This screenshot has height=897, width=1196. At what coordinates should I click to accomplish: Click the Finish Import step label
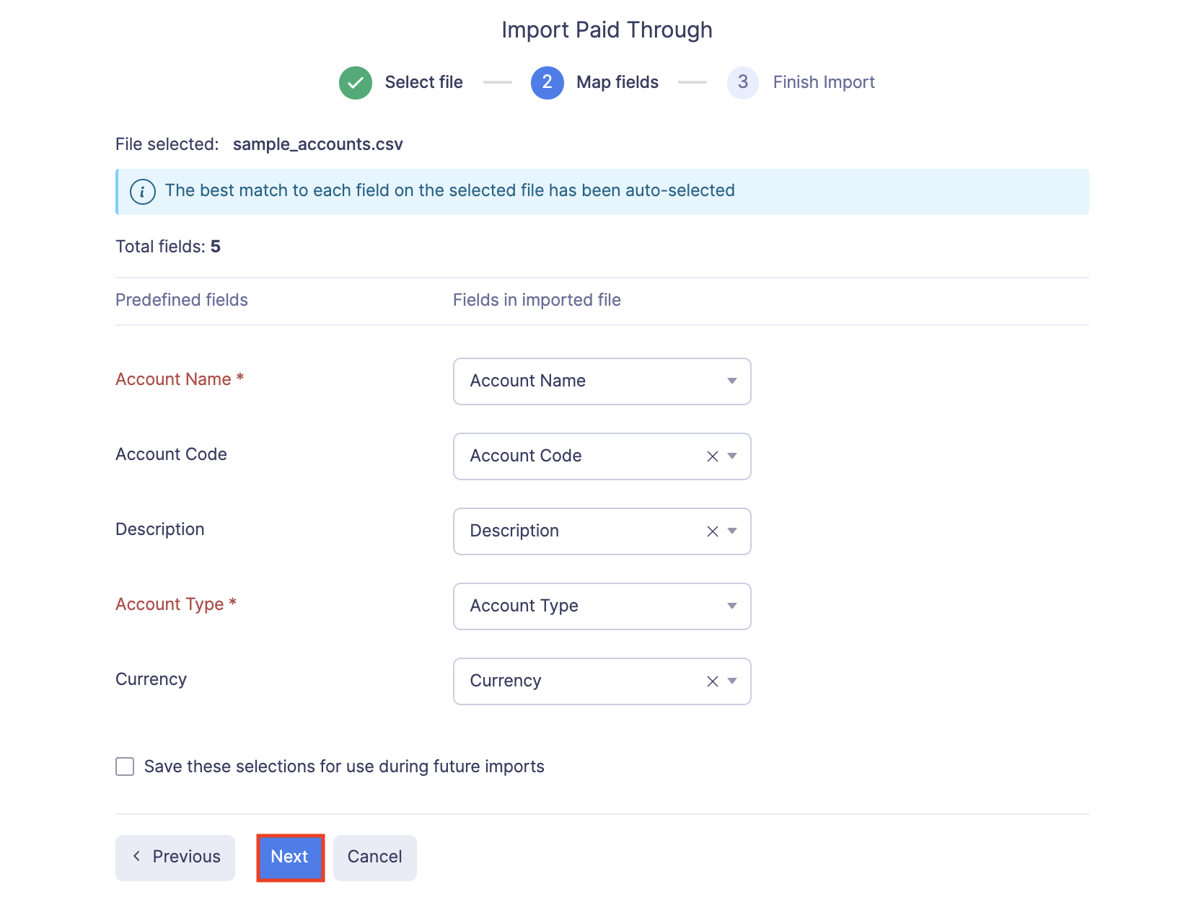click(823, 82)
